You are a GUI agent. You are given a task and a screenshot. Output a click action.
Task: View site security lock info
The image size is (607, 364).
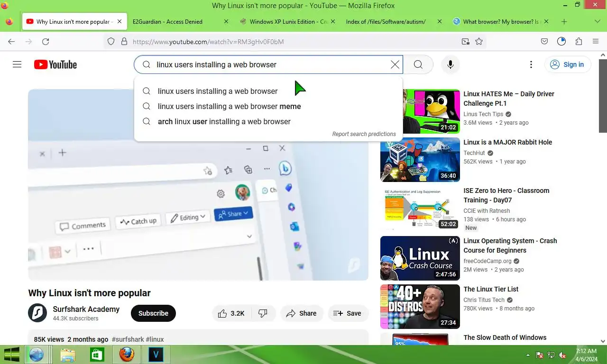coord(124,42)
